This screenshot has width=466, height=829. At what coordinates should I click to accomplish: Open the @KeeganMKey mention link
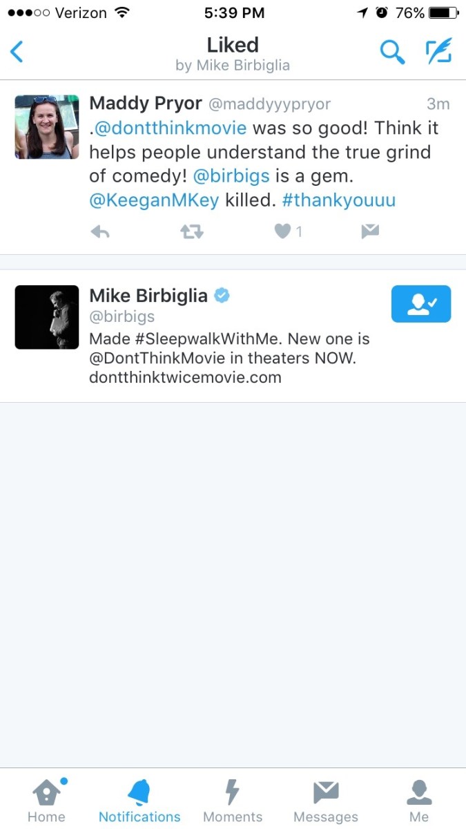(154, 200)
